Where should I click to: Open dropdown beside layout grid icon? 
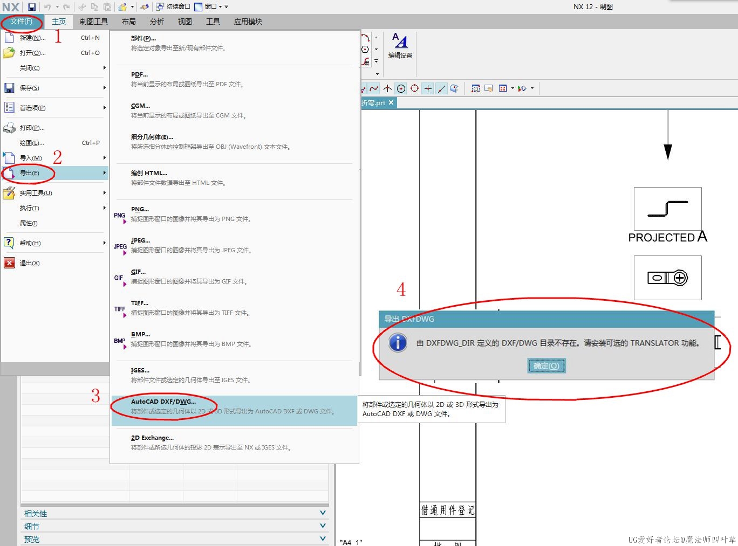[512, 88]
